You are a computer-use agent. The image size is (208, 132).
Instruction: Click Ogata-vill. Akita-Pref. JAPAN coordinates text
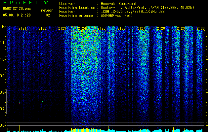(x=147, y=8)
